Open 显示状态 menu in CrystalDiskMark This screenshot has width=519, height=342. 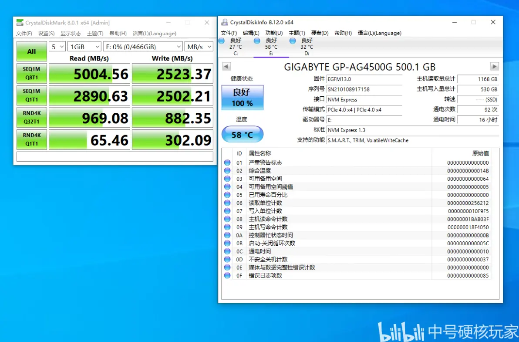pyautogui.click(x=71, y=34)
